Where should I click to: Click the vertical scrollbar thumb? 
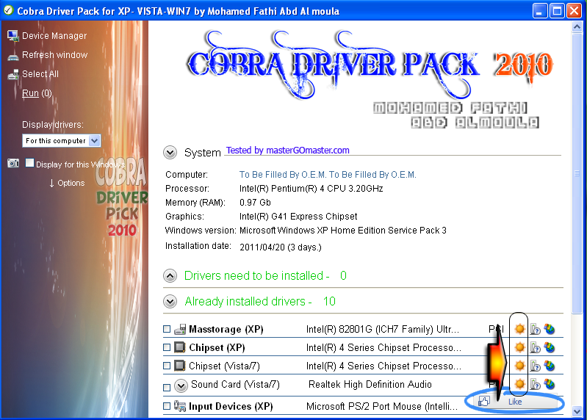[x=577, y=173]
